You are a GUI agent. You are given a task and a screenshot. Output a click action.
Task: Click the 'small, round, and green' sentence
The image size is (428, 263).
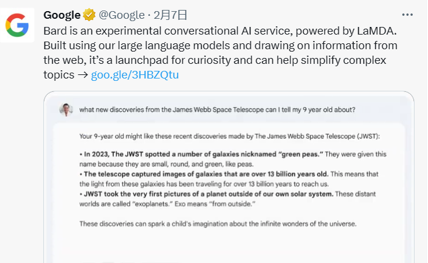pos(167,164)
